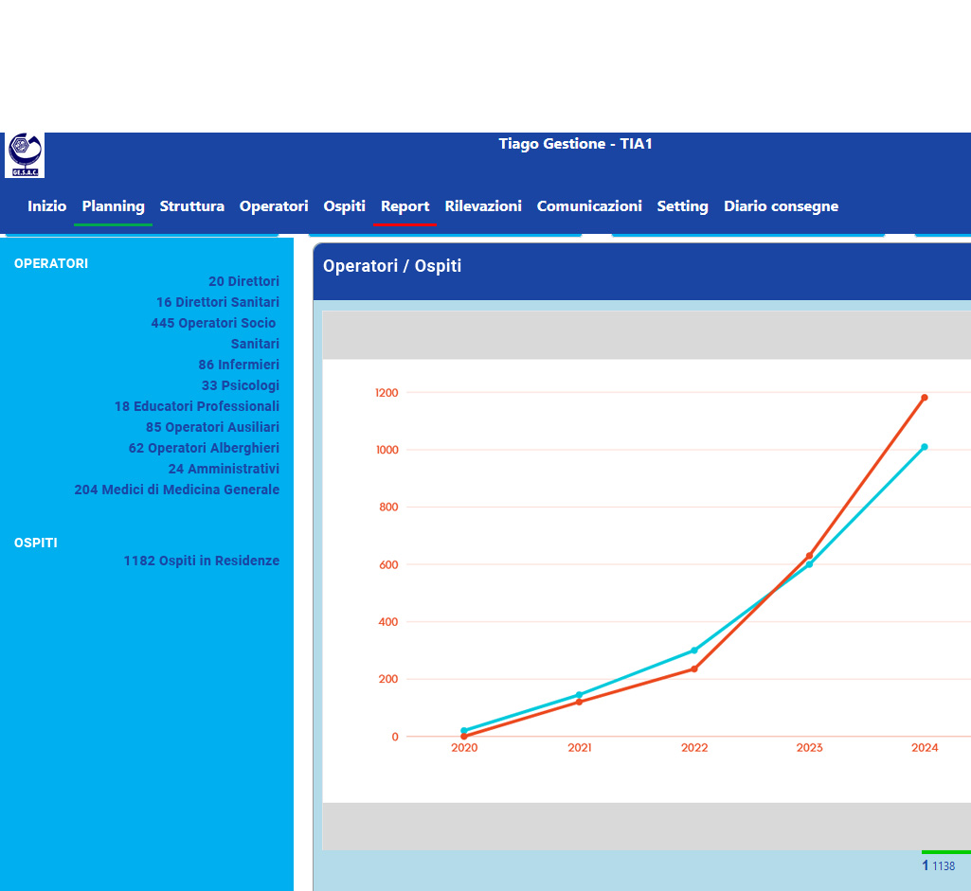The image size is (971, 891).
Task: Open the Inizio menu item
Action: (x=46, y=206)
